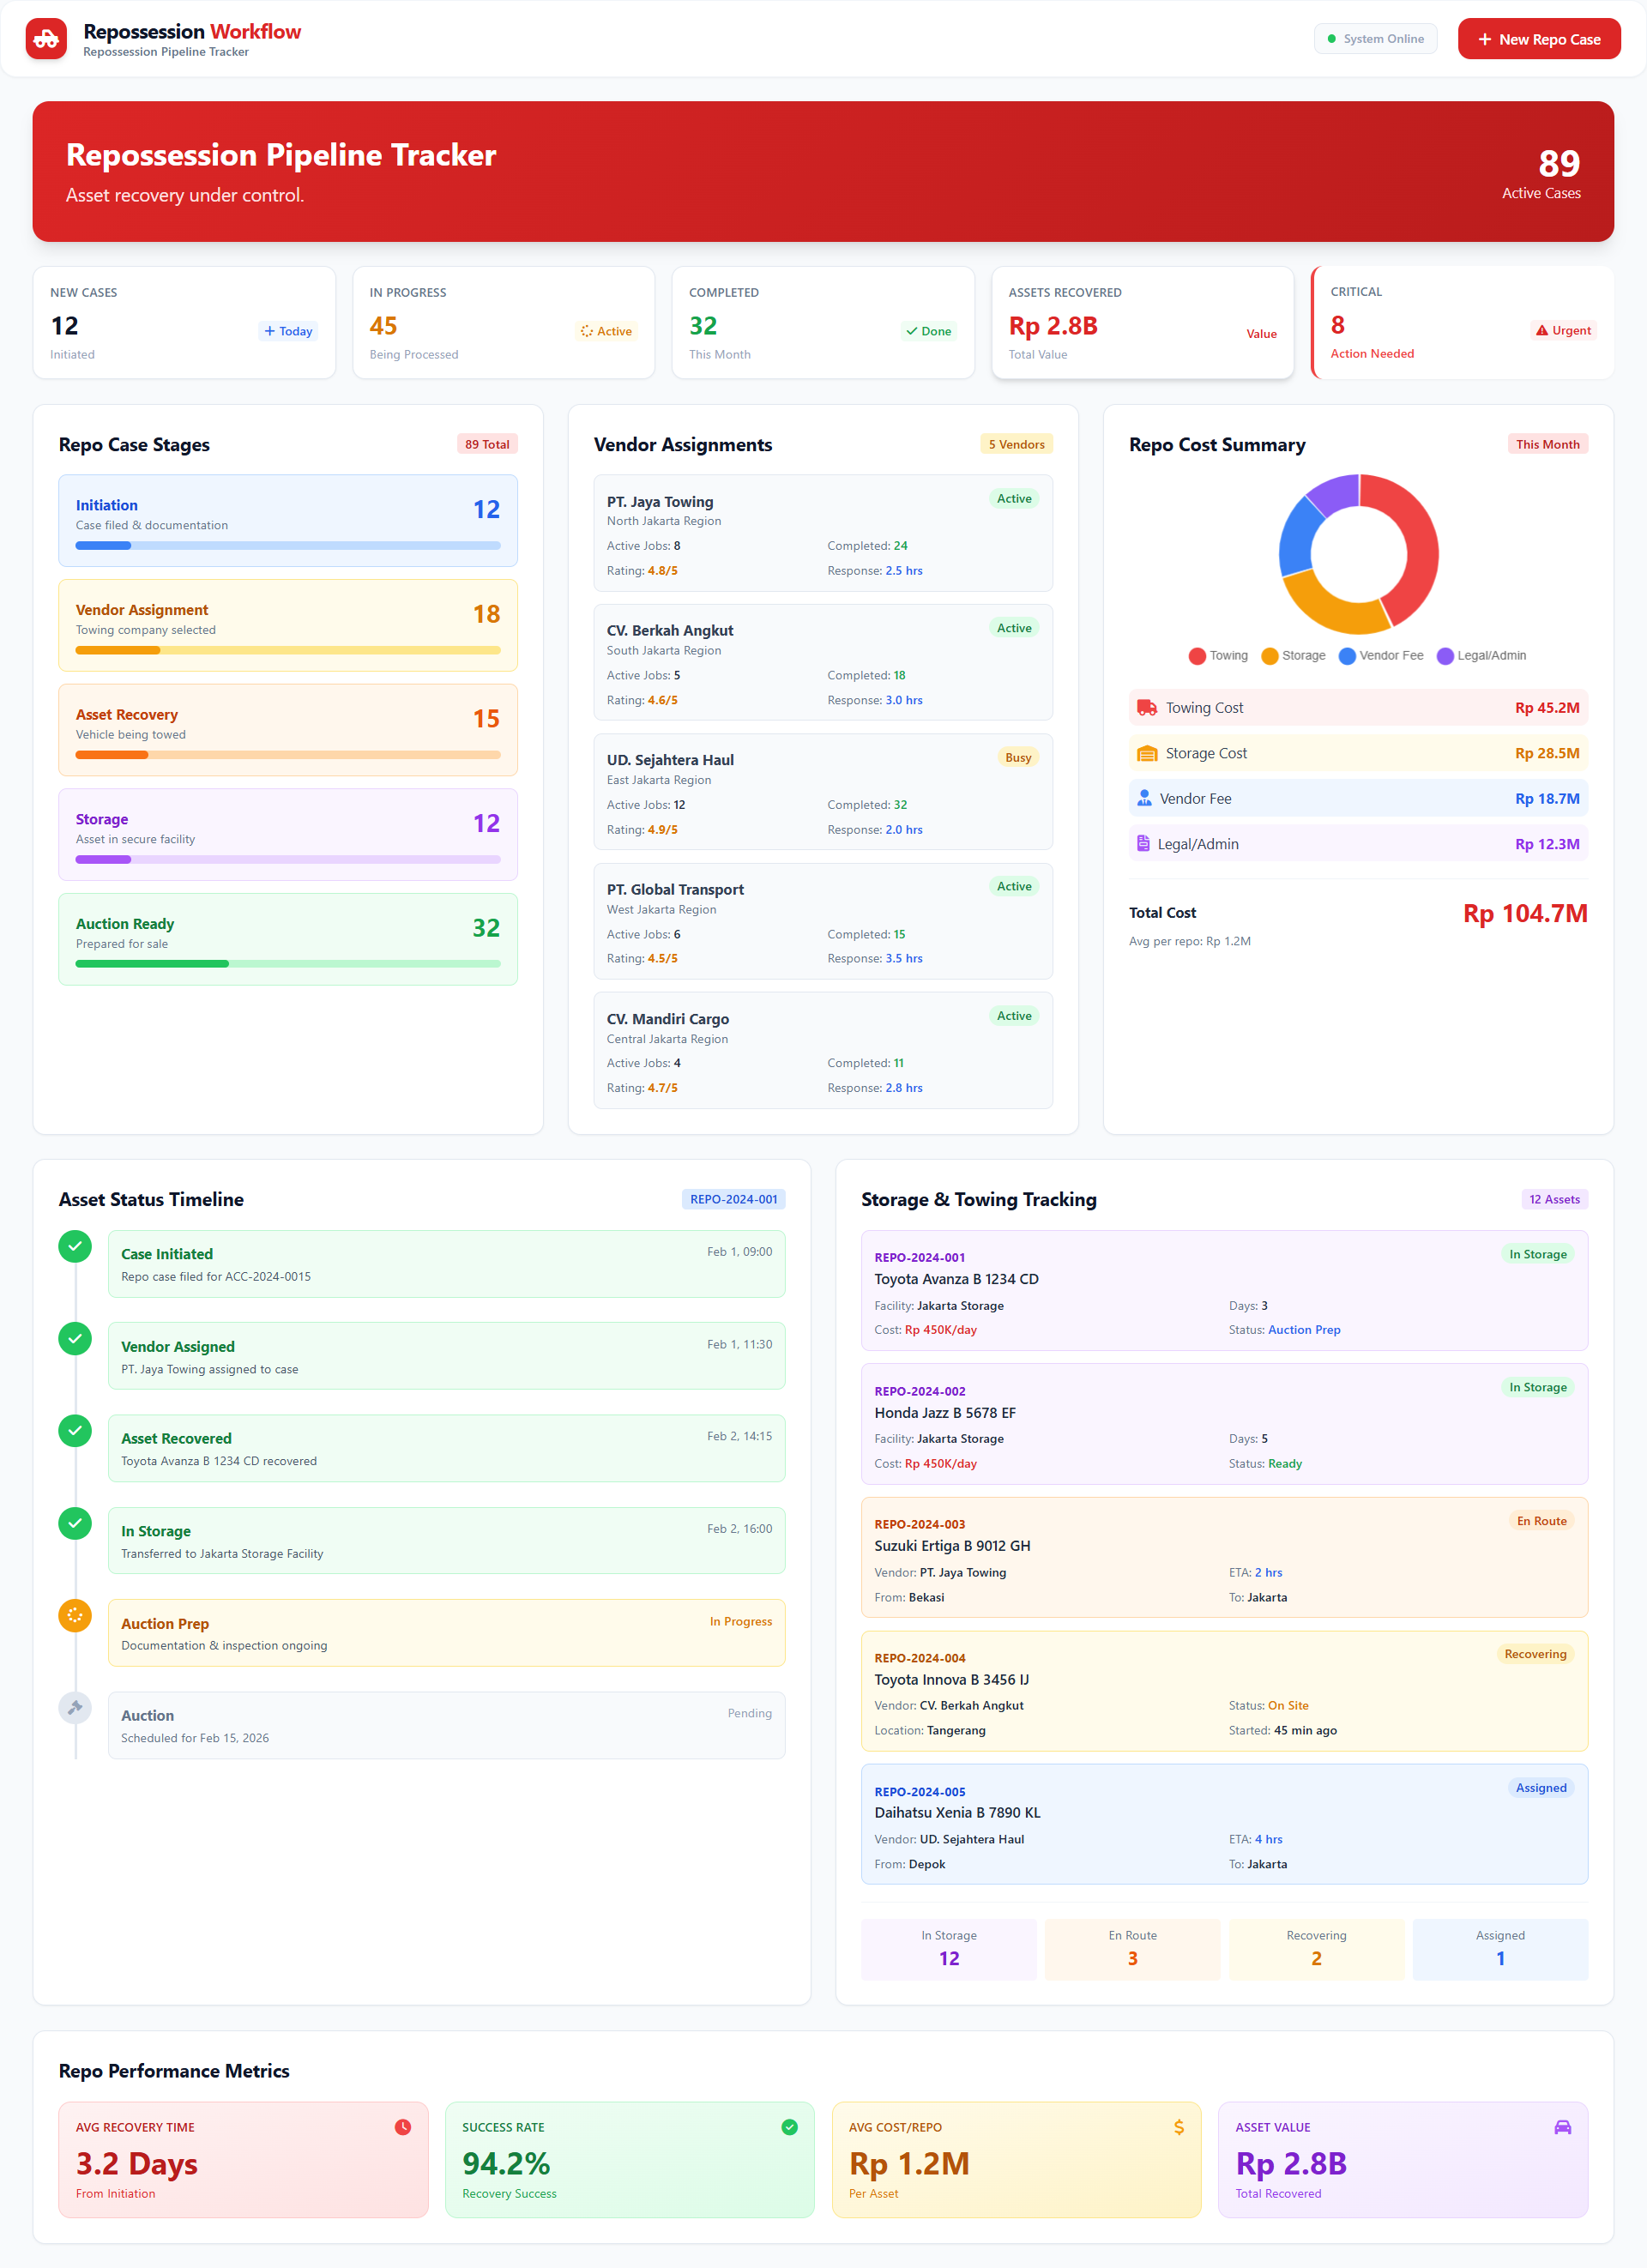The width and height of the screenshot is (1647, 2268).
Task: Click the Repossession Workflow truck logo
Action: (x=46, y=38)
